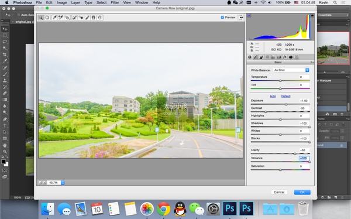This screenshot has width=351, height=219.
Task: Select the Graduated Filter tool
Action: tap(94, 18)
